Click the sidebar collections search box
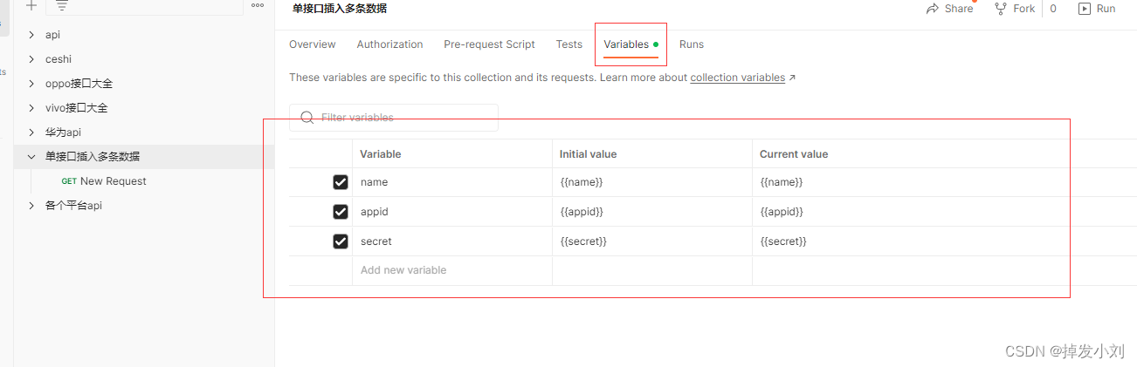Viewport: 1137px width, 367px height. tap(144, 6)
